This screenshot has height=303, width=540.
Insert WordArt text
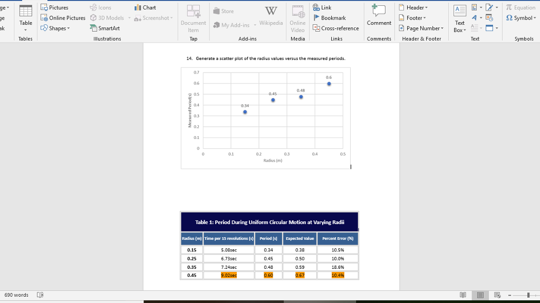pyautogui.click(x=475, y=17)
